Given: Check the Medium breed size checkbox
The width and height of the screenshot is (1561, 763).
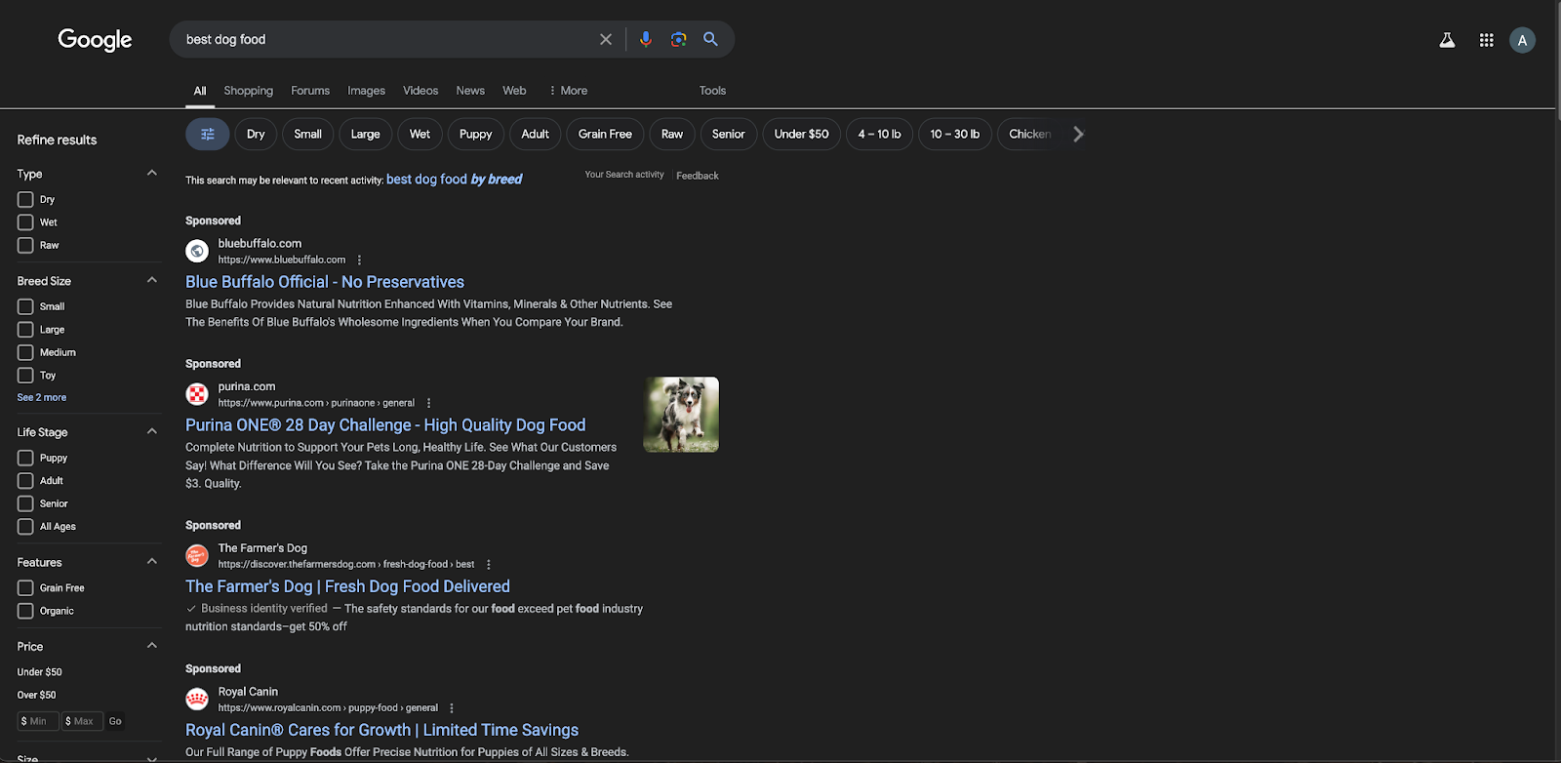Looking at the screenshot, I should pyautogui.click(x=25, y=352).
